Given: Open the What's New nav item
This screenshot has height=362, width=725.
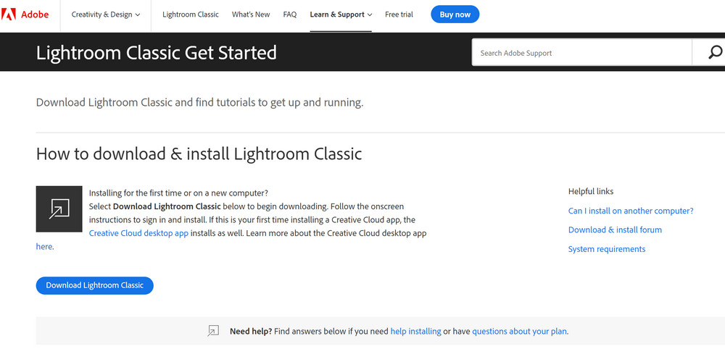Looking at the screenshot, I should 251,14.
